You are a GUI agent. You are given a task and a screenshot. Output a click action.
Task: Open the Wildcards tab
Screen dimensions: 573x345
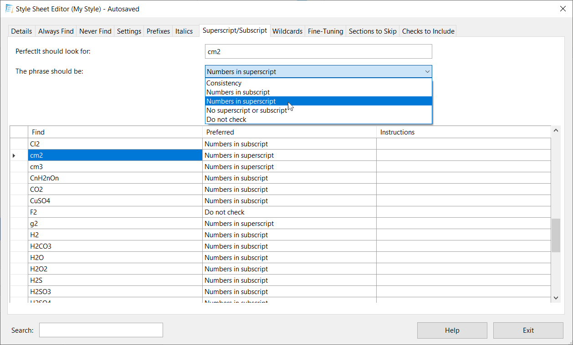click(x=287, y=31)
